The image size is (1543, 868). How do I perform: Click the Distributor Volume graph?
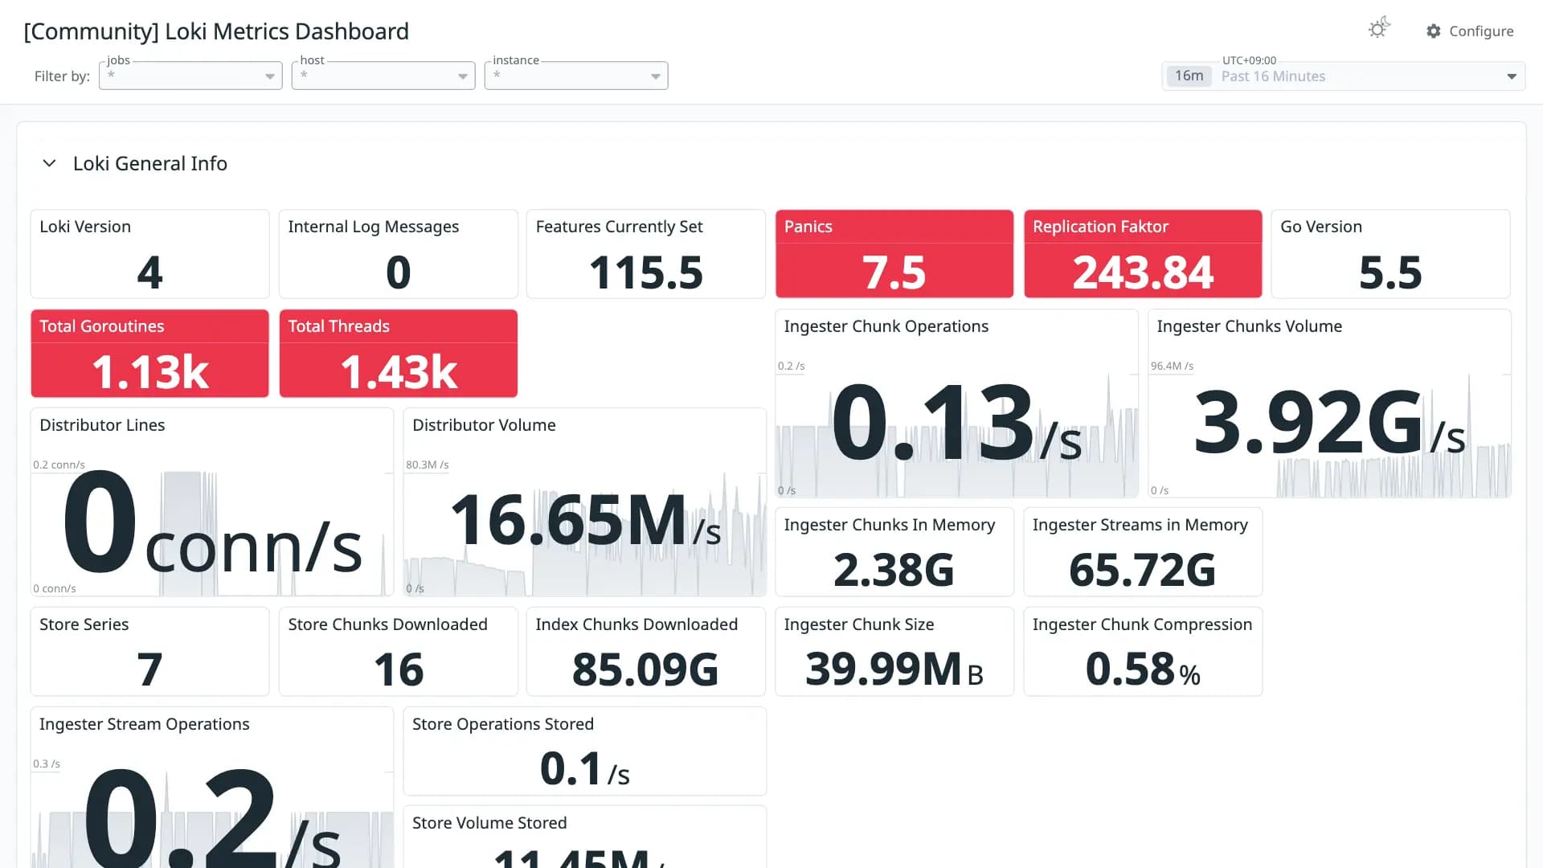(585, 502)
